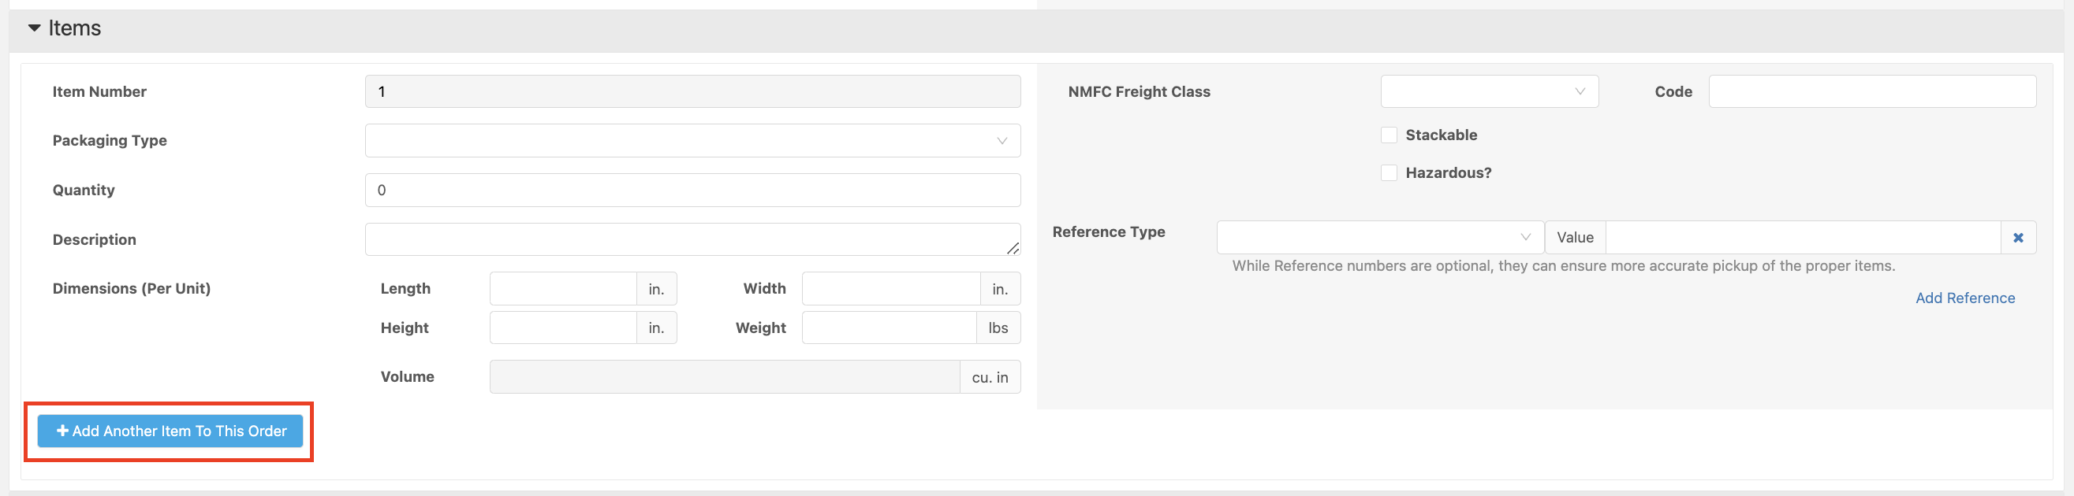Click the Add Reference link
The width and height of the screenshot is (2074, 496).
pos(1964,298)
